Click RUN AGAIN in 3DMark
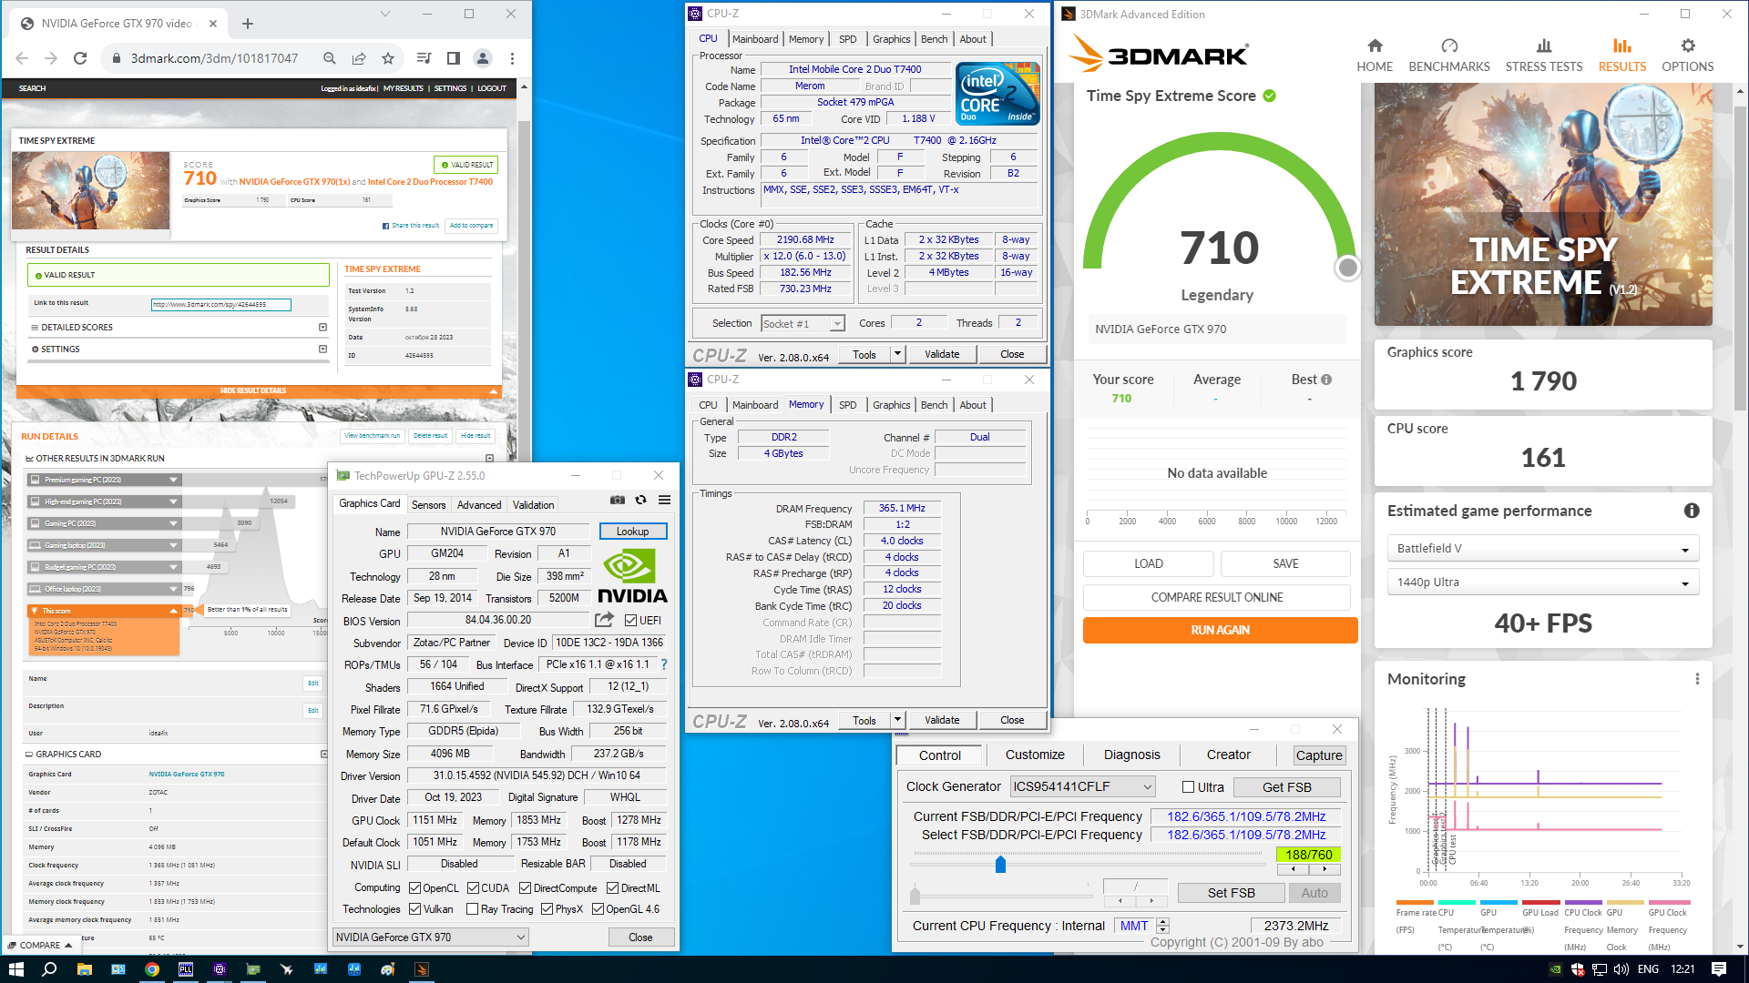1749x983 pixels. [x=1220, y=630]
